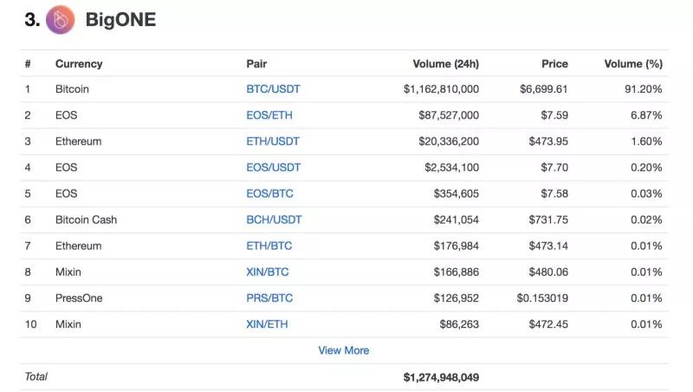Click the 0.03% volume share
The image size is (693, 392).
tap(646, 193)
